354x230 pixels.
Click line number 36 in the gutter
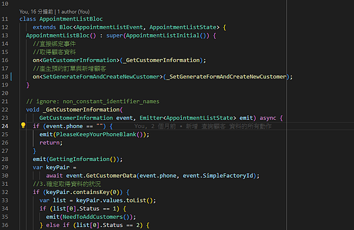(x=5, y=225)
